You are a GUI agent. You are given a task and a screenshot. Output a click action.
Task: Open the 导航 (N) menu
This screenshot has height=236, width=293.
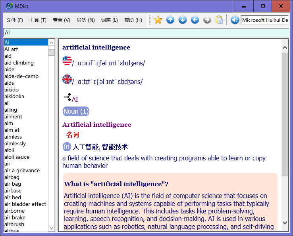point(86,20)
